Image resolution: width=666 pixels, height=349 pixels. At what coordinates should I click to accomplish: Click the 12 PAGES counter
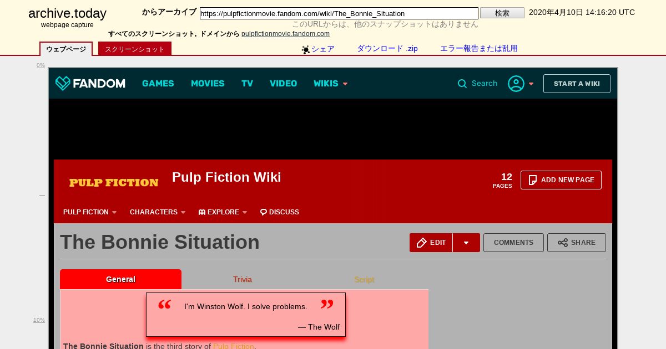point(502,180)
